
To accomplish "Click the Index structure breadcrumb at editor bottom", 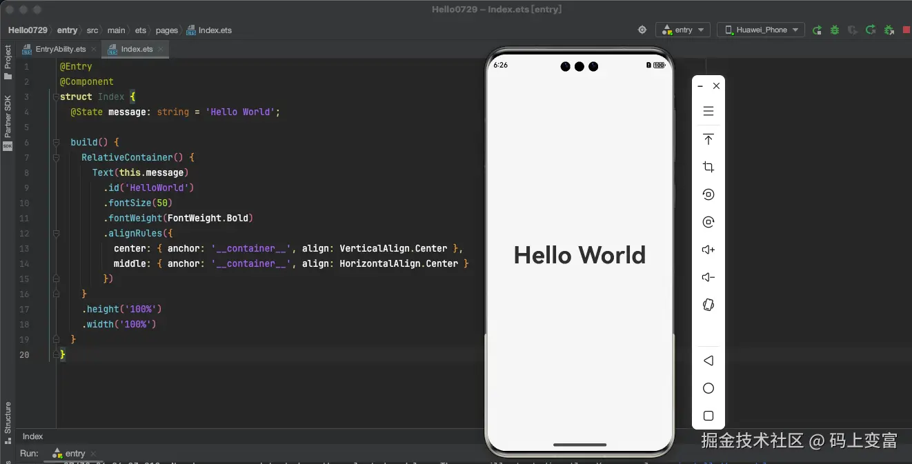I will (x=32, y=436).
